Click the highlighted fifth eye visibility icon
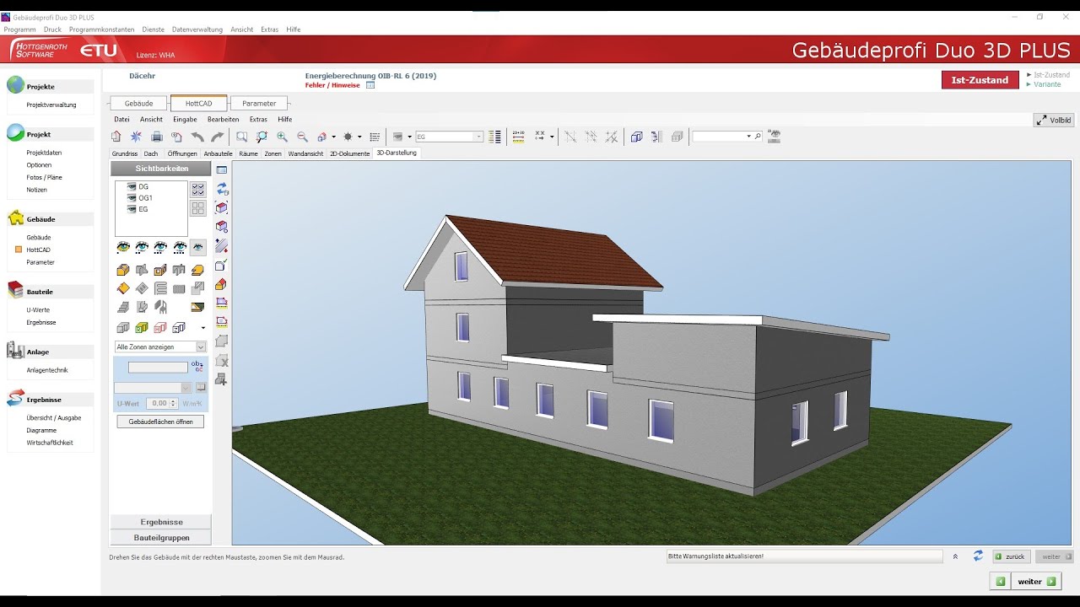 (x=197, y=247)
